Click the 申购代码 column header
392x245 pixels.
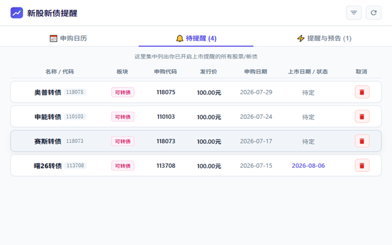point(165,72)
